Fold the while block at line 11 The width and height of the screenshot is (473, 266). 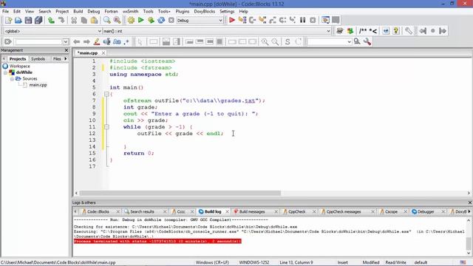pos(106,127)
